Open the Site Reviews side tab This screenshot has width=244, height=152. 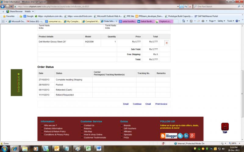coord(16,82)
